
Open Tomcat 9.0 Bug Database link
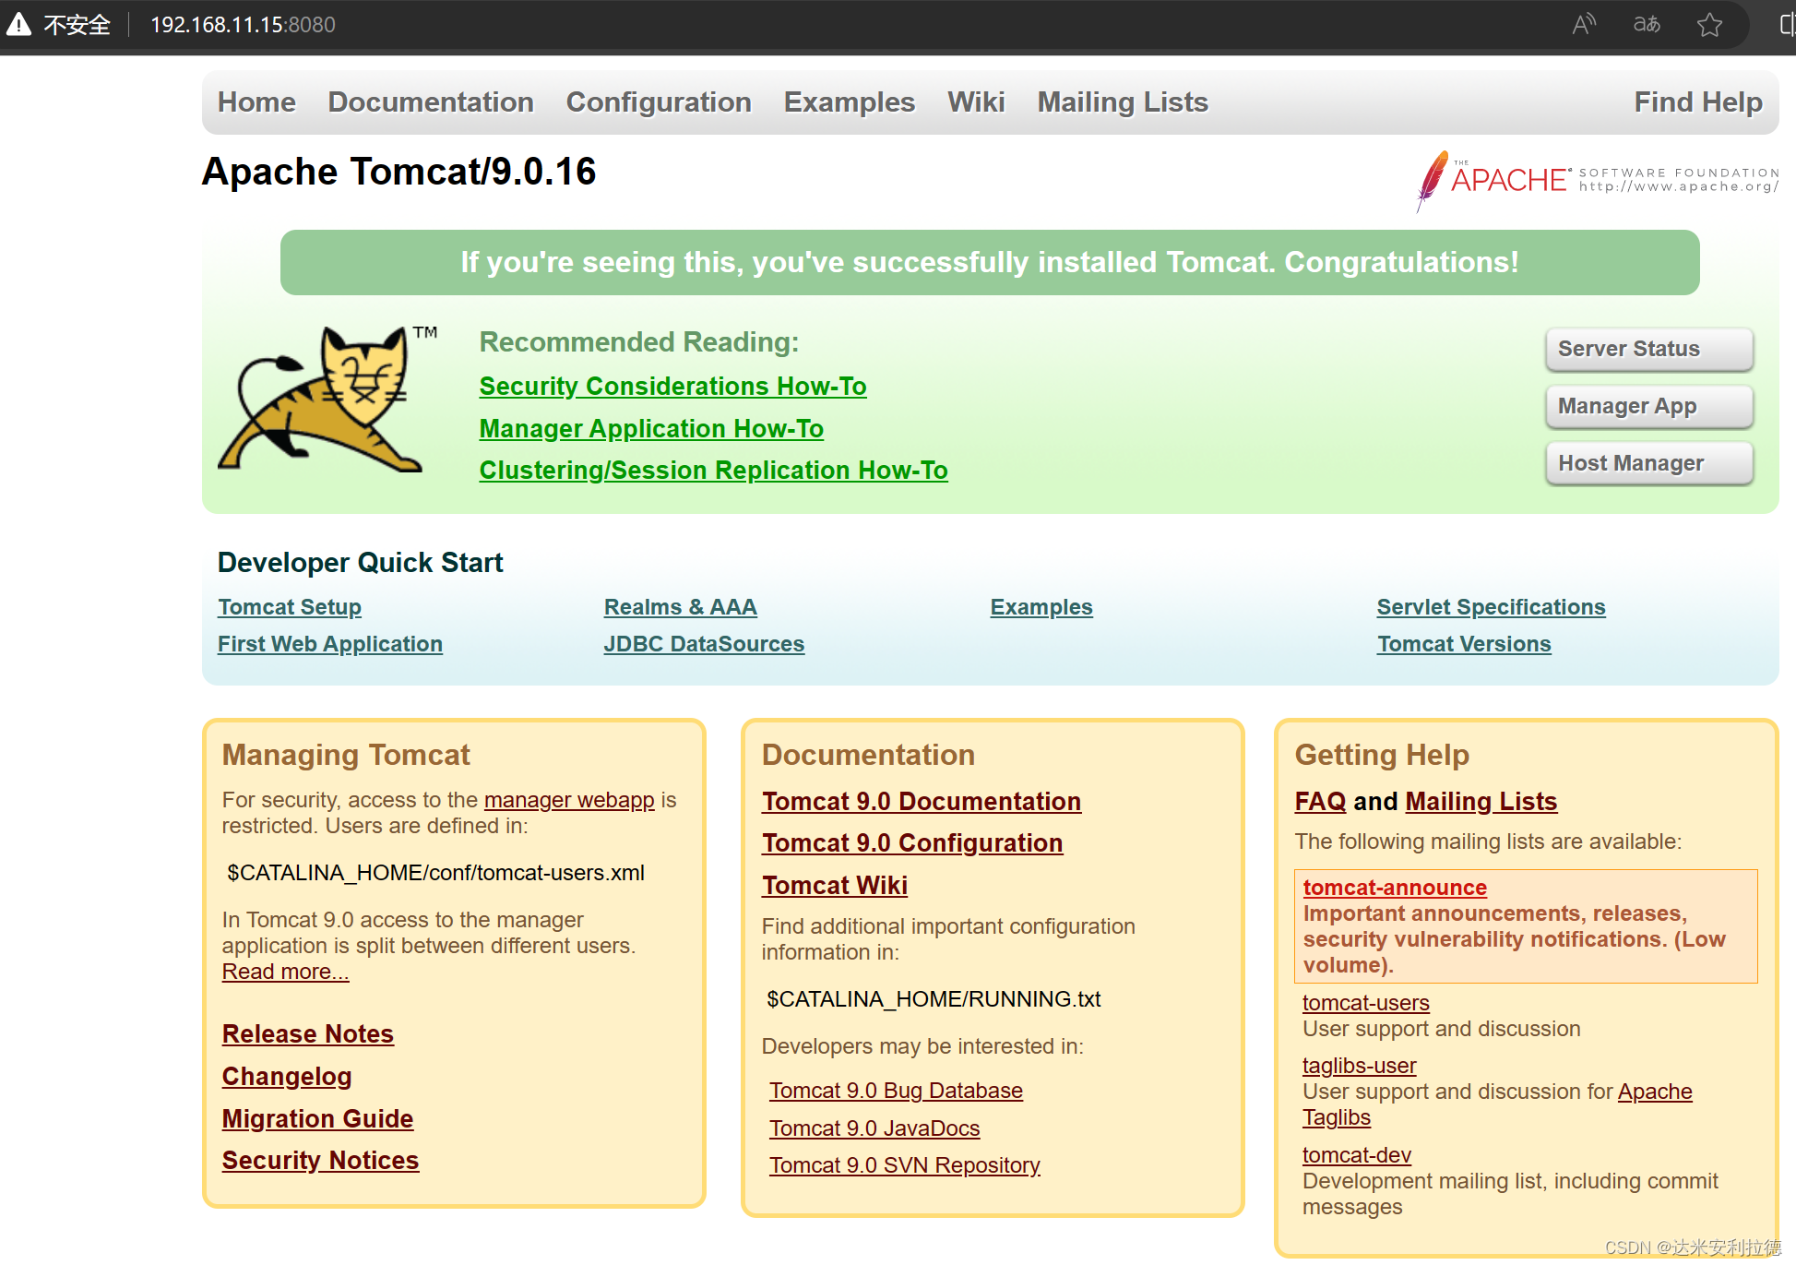pyautogui.click(x=896, y=1091)
